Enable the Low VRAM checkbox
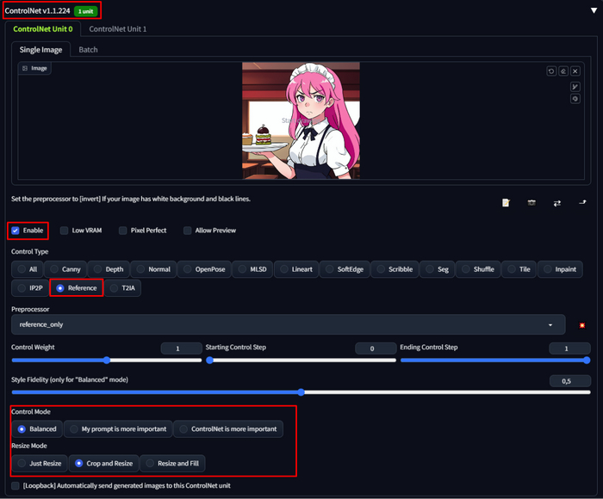 point(65,231)
